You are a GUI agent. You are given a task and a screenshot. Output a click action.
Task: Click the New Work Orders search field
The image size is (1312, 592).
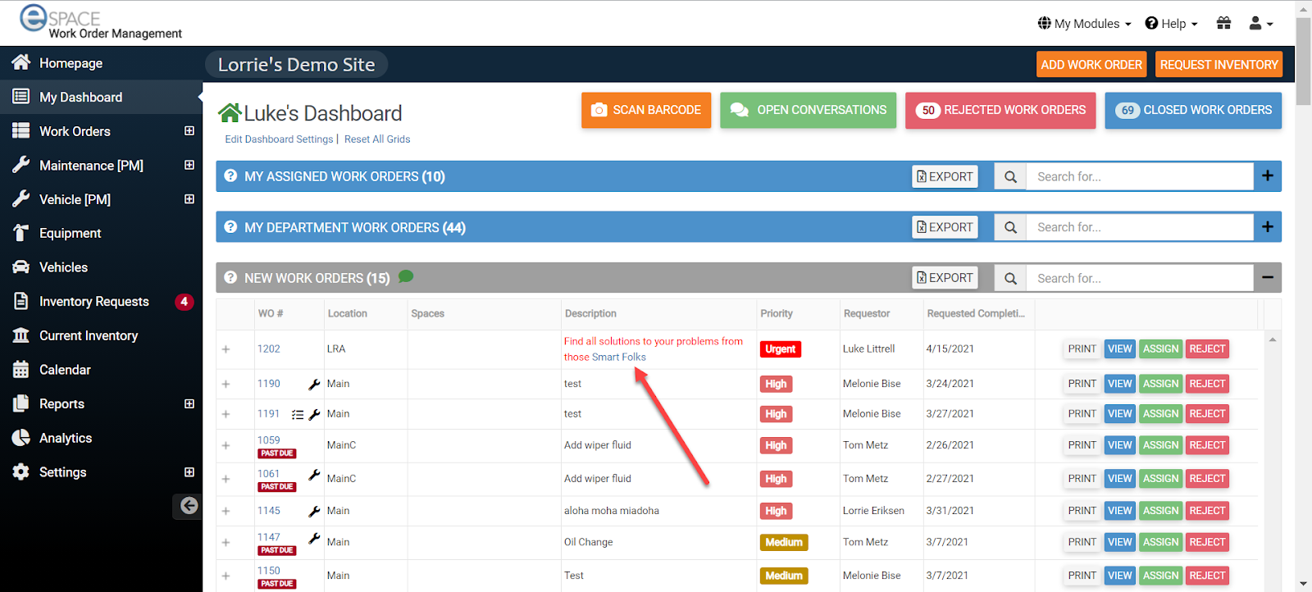(x=1138, y=278)
